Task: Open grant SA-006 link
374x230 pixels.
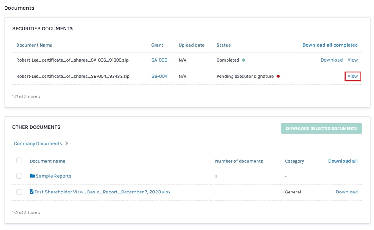Action: click(x=159, y=60)
